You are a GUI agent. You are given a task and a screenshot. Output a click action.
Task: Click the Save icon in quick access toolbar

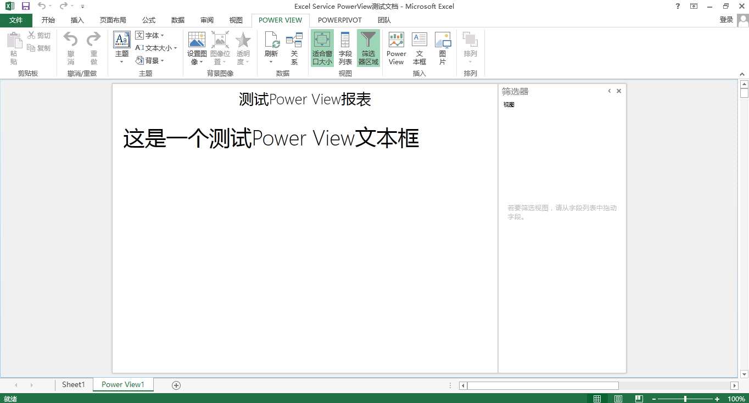click(x=25, y=6)
